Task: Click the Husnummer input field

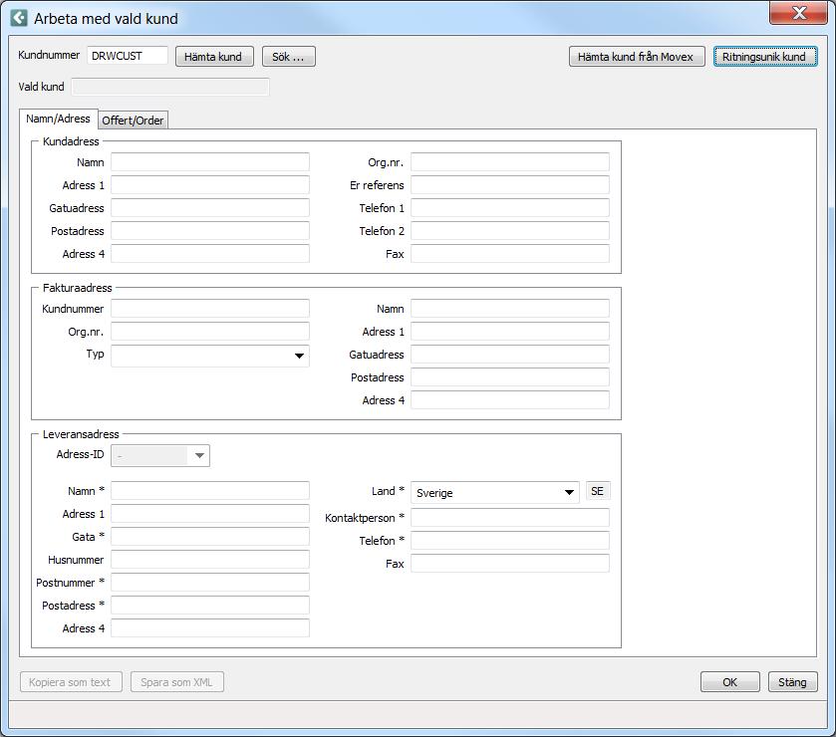Action: (210, 560)
